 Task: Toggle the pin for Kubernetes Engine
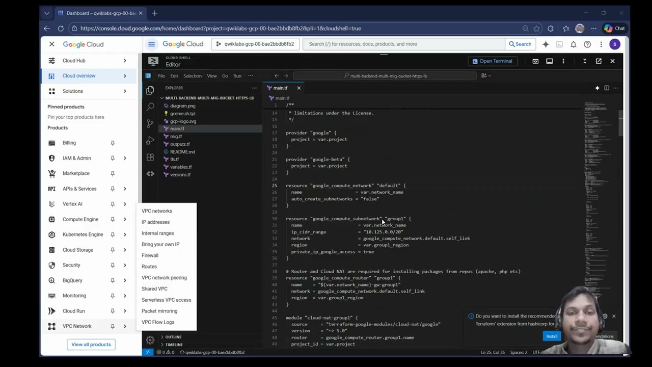pyautogui.click(x=113, y=234)
